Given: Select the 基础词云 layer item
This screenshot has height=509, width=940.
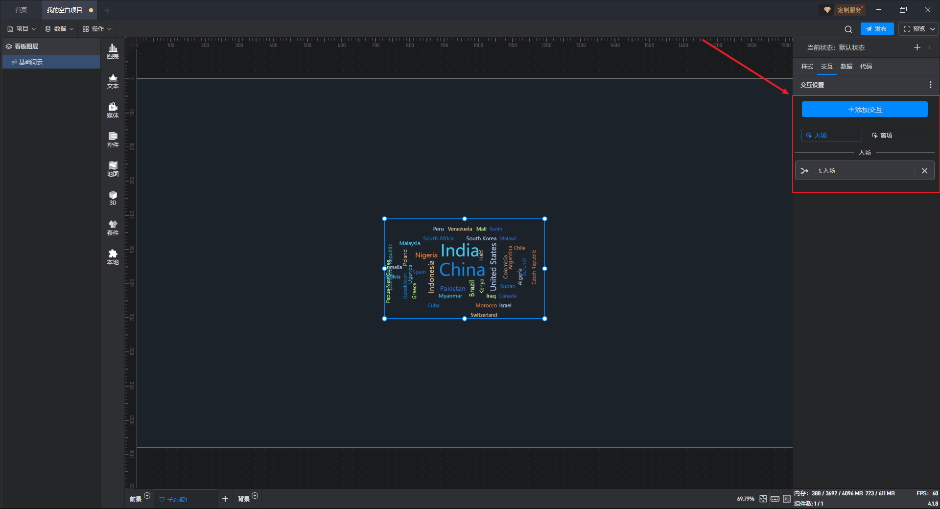Looking at the screenshot, I should [x=31, y=62].
